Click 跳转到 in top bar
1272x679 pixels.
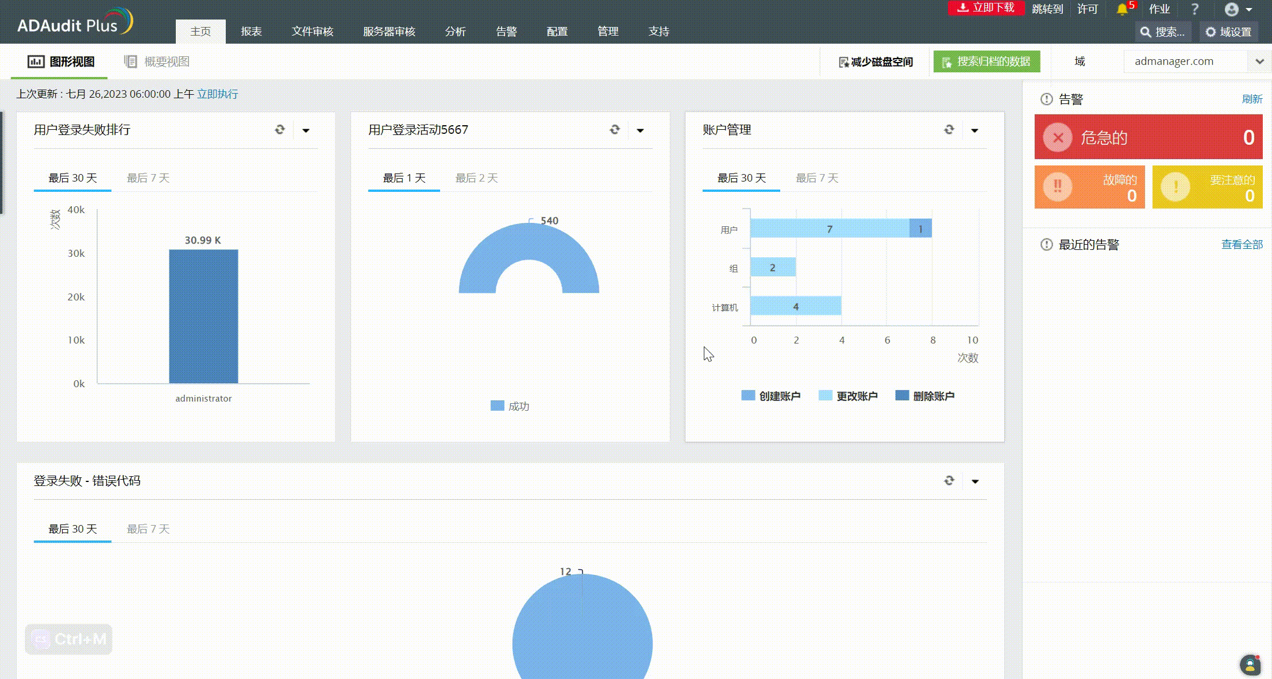1047,9
